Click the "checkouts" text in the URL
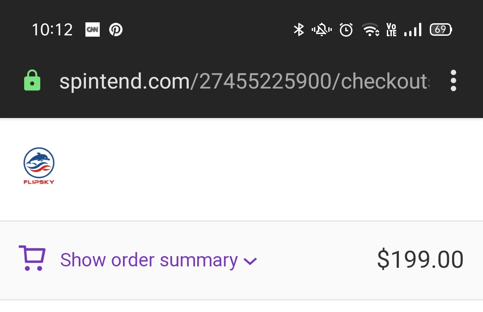Image resolution: width=483 pixels, height=312 pixels. 385,81
